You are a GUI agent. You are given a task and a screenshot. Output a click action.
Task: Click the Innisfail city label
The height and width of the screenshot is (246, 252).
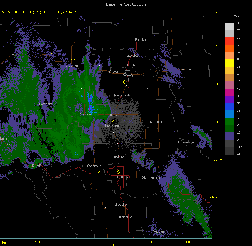pyautogui.click(x=122, y=95)
